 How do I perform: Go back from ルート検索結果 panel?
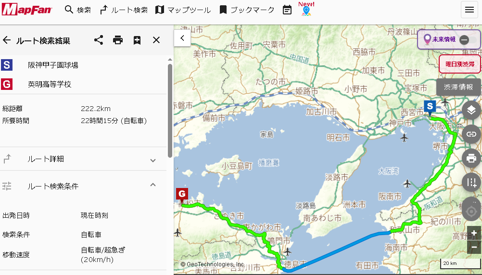(x=7, y=40)
